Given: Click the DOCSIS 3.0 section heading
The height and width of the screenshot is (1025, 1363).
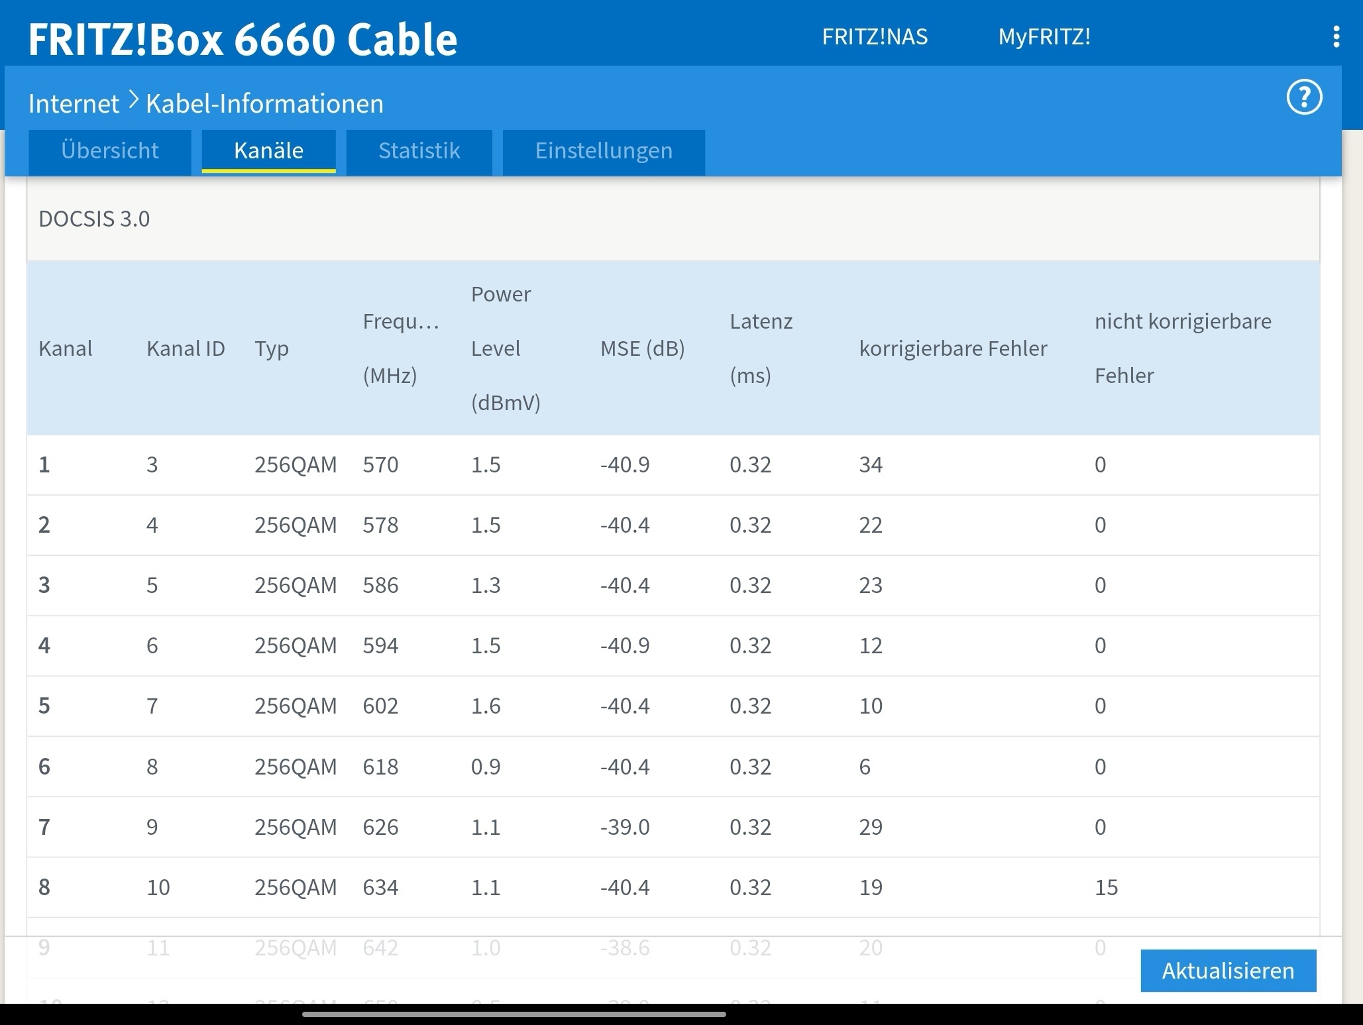Looking at the screenshot, I should pos(94,219).
